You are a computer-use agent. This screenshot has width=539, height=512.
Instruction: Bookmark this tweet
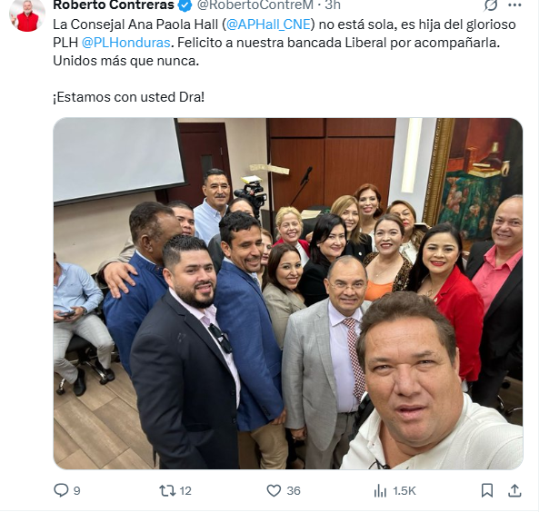click(487, 490)
